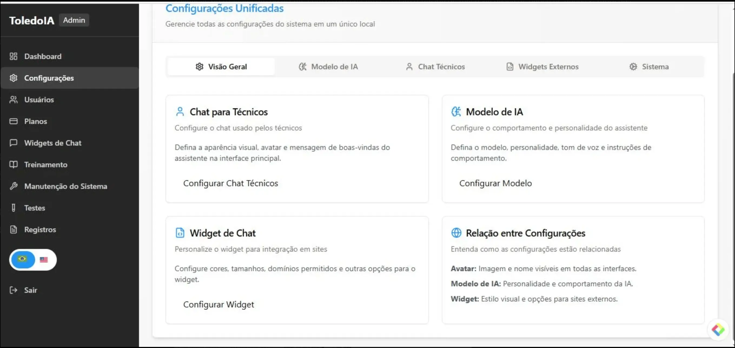The image size is (735, 348).
Task: Click the Widgets de Chat speech bubble icon
Action: point(14,143)
